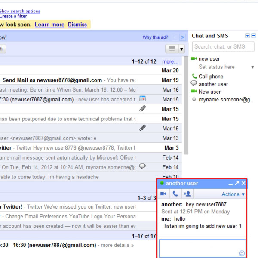Go to previous ad arrow
Viewport: 258px width, 258px height.
tap(175, 37)
